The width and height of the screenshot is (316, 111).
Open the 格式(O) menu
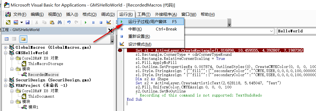tap(89, 14)
